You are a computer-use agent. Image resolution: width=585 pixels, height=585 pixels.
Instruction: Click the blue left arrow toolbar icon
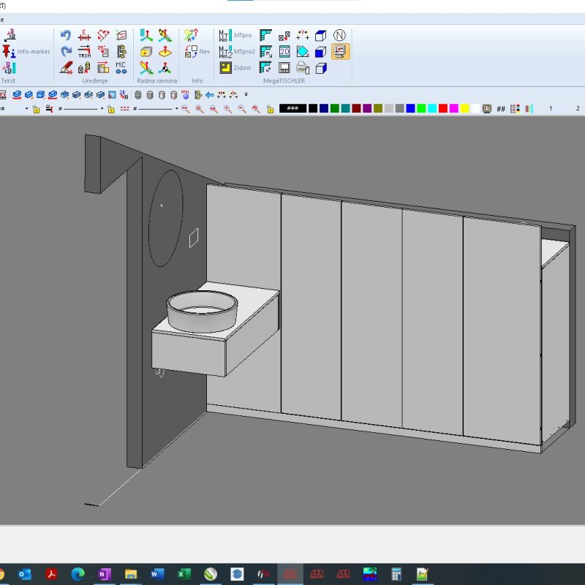point(210,95)
